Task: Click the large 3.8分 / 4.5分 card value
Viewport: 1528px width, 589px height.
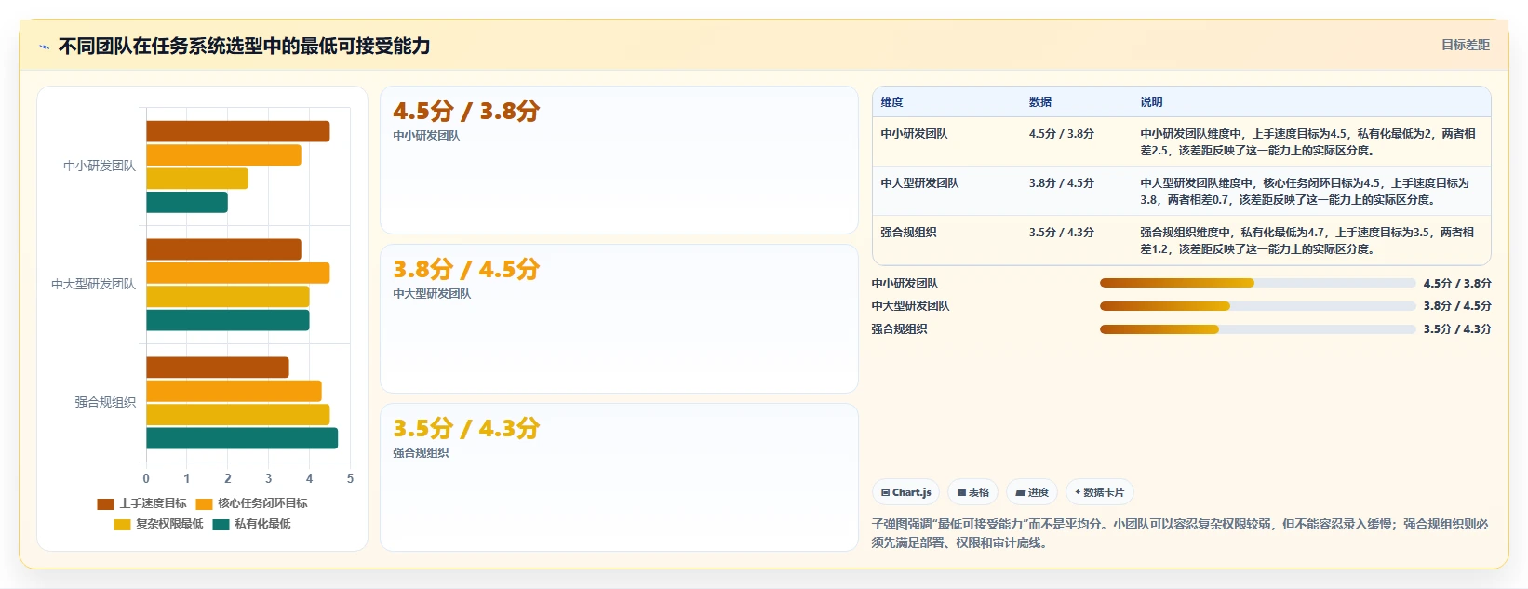Action: [x=466, y=270]
